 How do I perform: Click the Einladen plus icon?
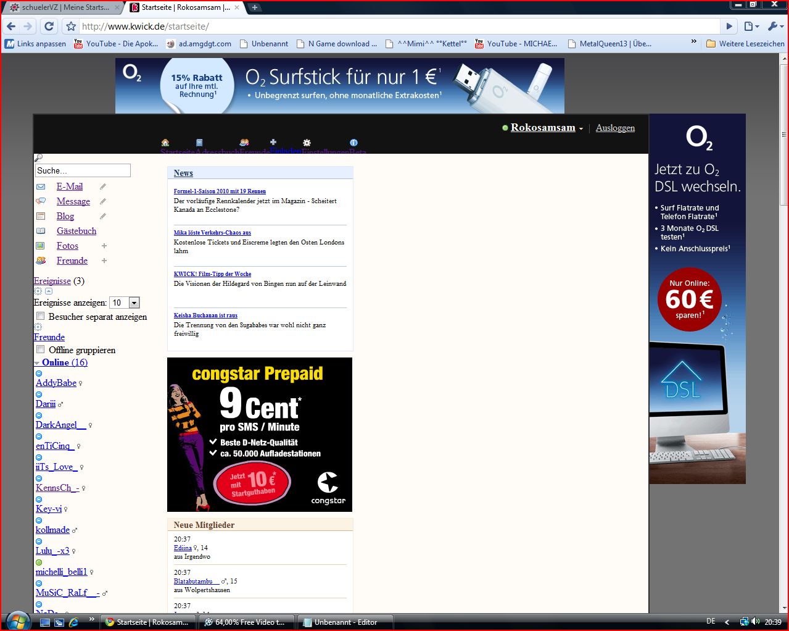pyautogui.click(x=273, y=142)
